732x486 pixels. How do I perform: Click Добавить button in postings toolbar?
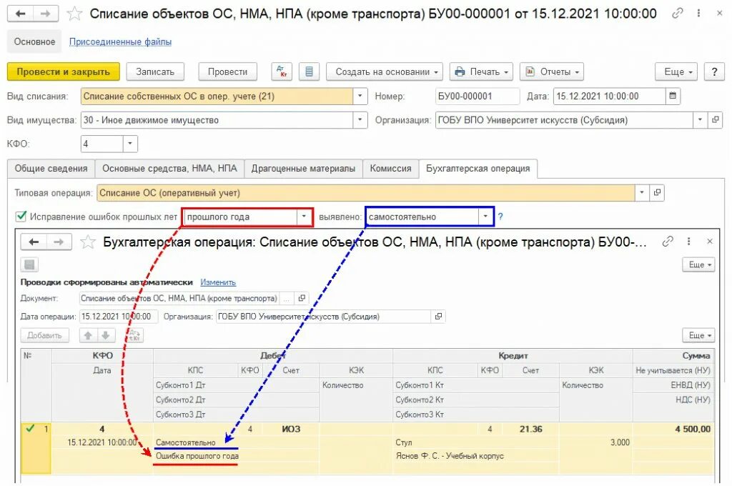click(x=44, y=335)
